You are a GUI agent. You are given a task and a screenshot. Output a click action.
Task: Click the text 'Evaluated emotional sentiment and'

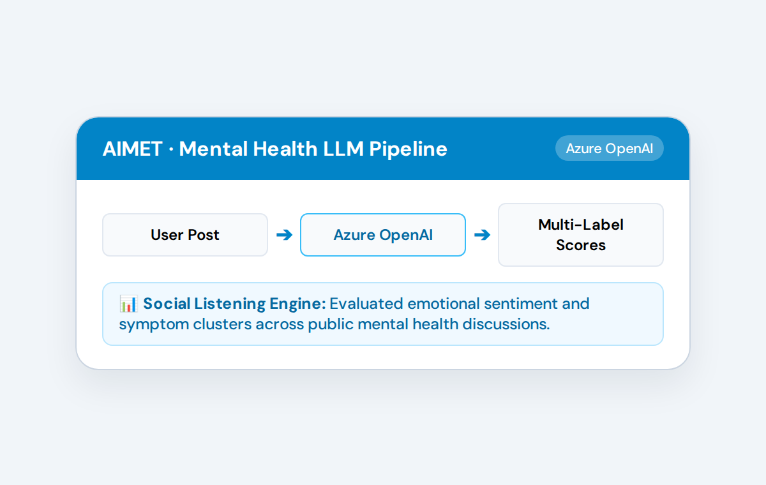click(x=460, y=304)
